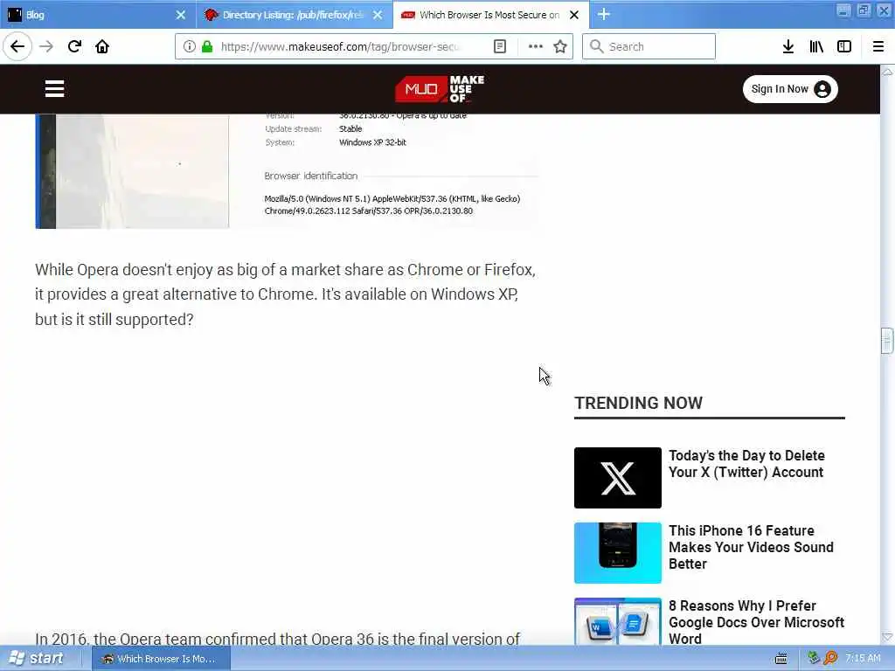Open the downloads panel
Viewport: 895px width, 671px height.
click(788, 46)
